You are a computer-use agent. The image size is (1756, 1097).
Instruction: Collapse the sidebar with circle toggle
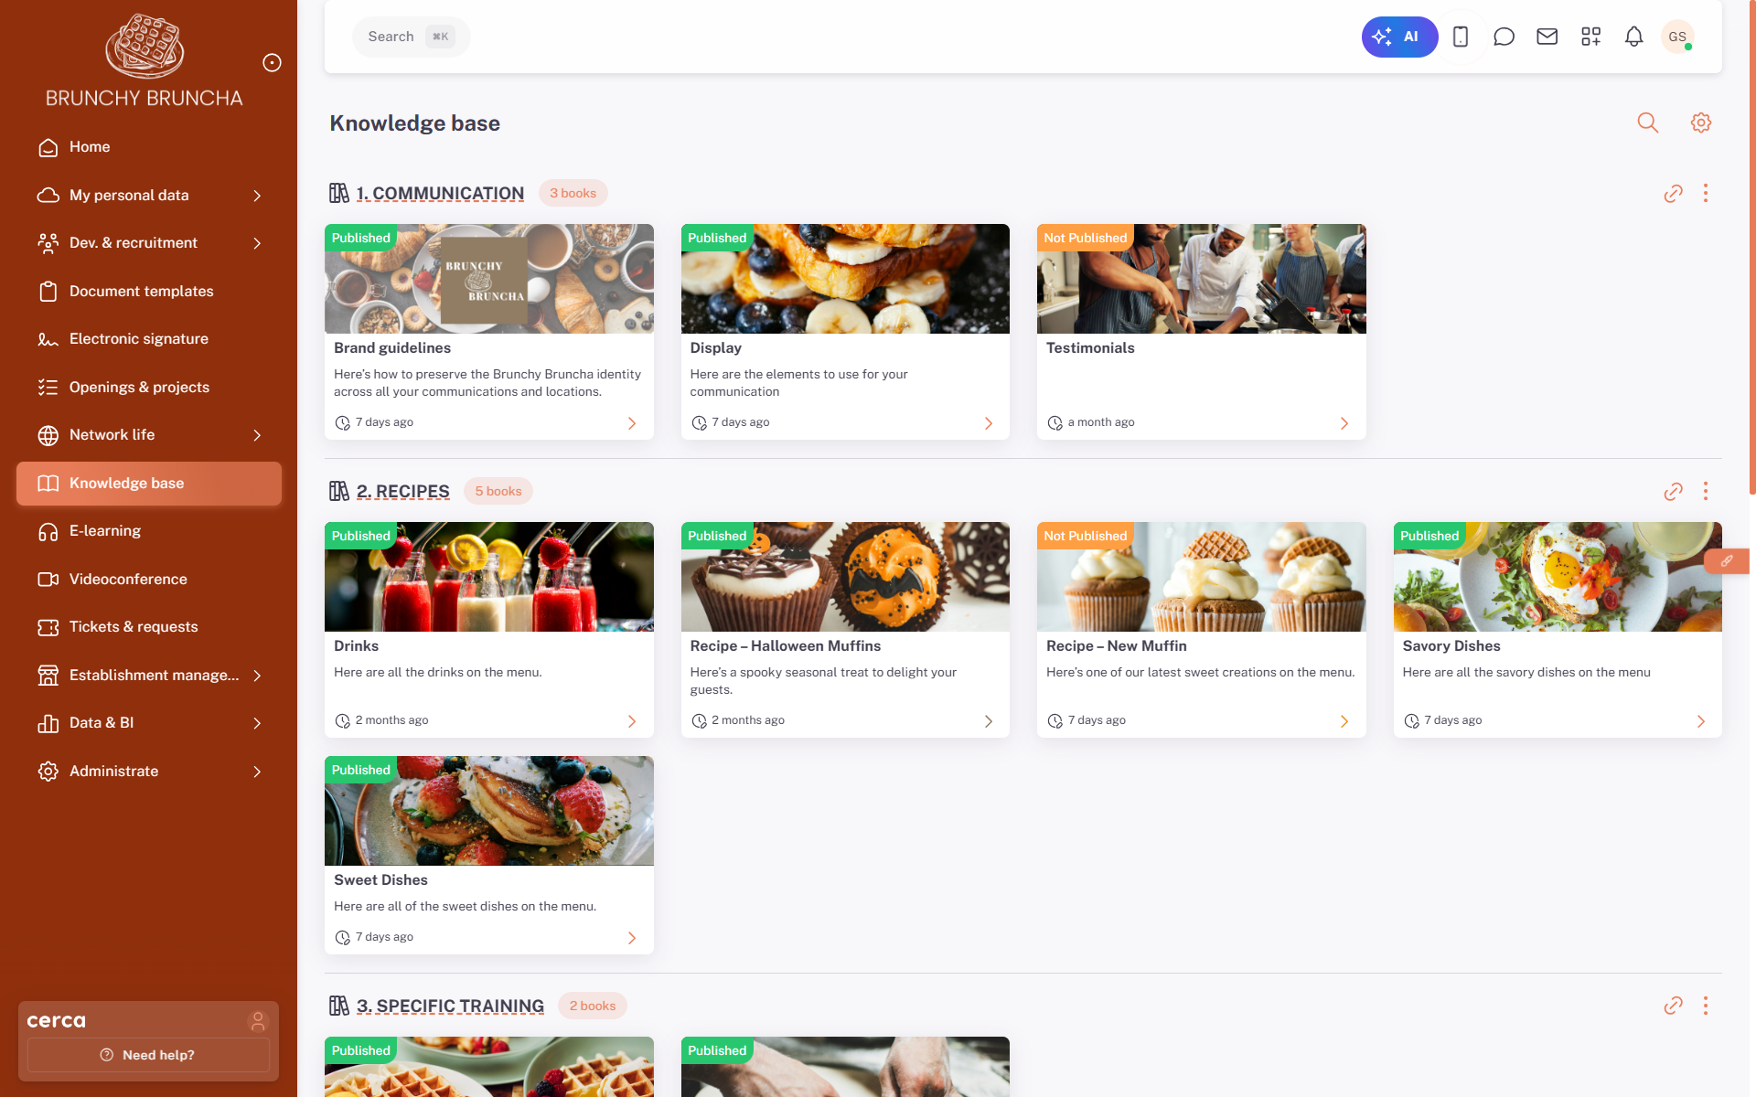272,62
